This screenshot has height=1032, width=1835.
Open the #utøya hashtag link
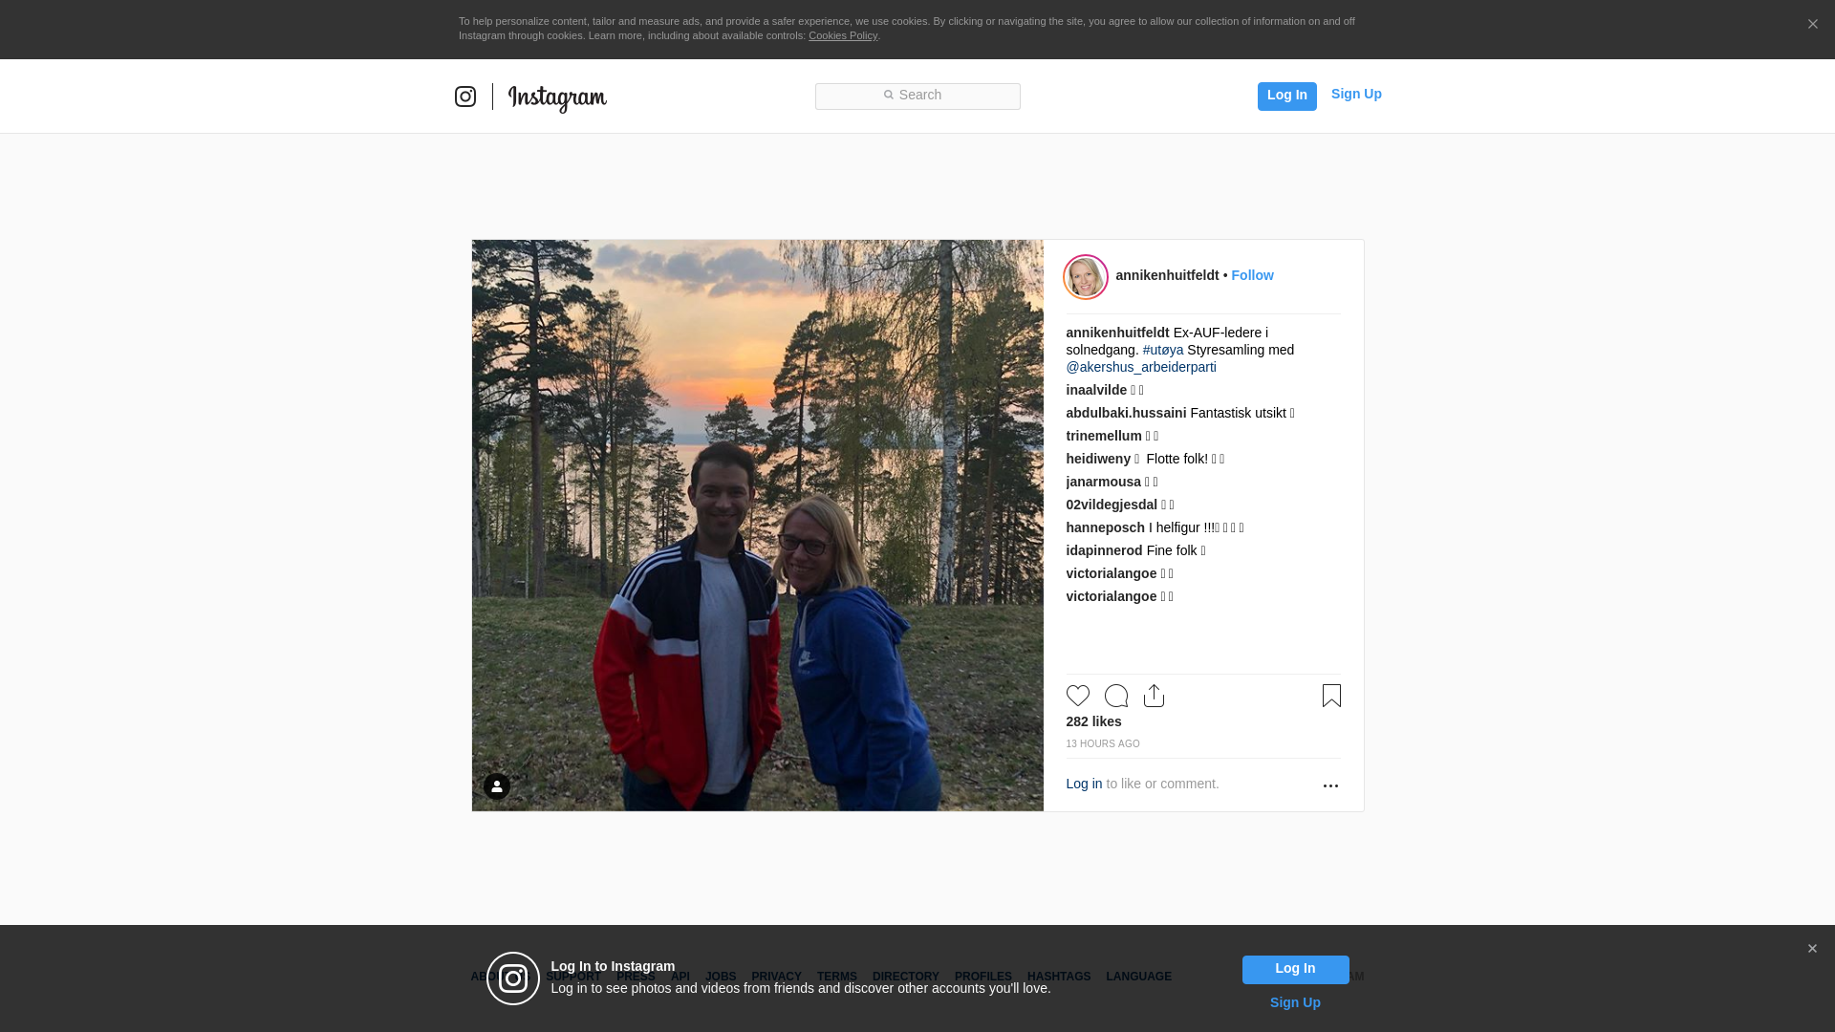pos(1162,350)
